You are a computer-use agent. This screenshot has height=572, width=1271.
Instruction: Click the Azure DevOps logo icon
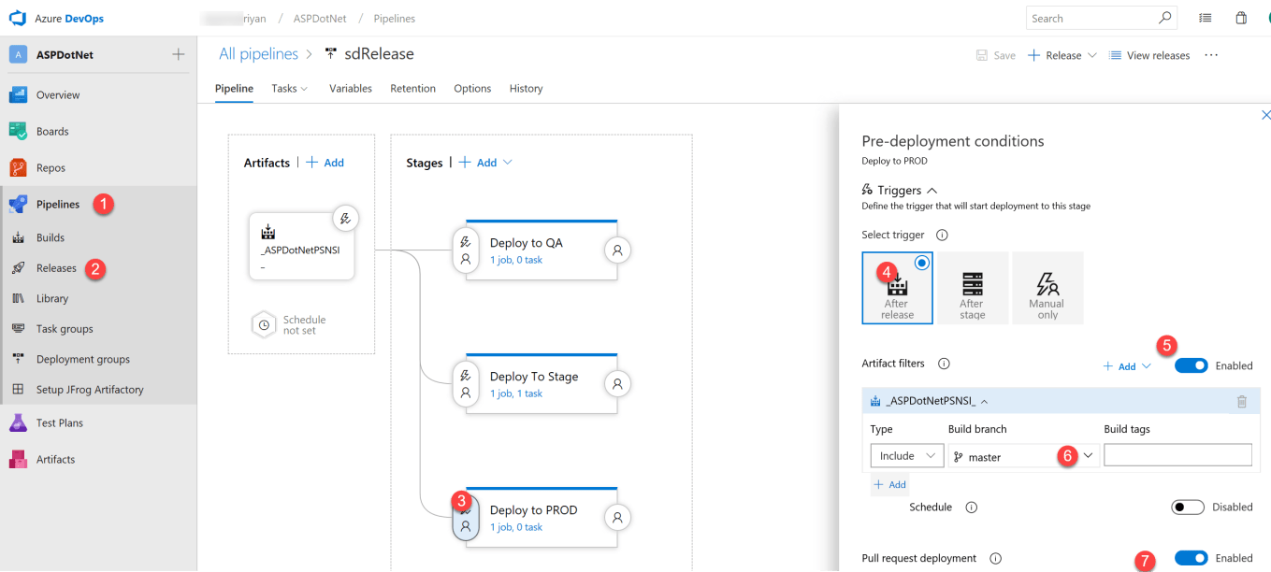18,18
